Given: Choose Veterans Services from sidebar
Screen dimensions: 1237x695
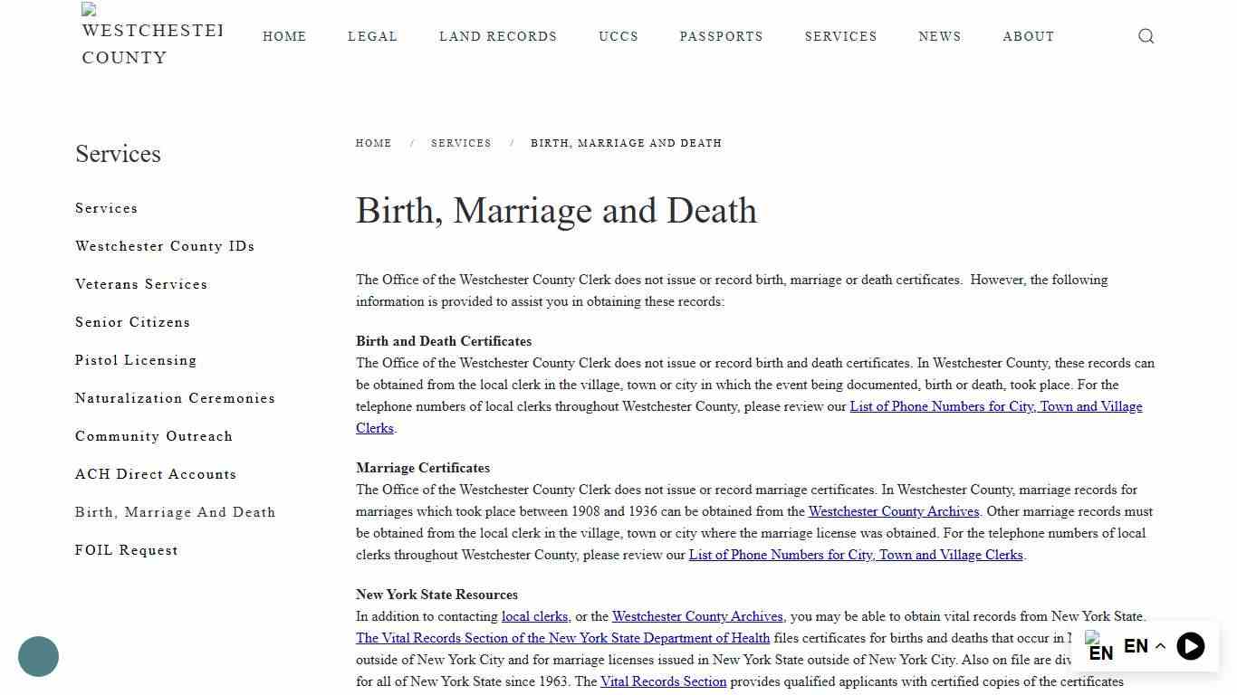Looking at the screenshot, I should [140, 284].
